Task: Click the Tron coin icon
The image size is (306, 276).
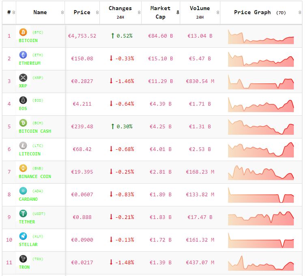Action: coord(23,259)
